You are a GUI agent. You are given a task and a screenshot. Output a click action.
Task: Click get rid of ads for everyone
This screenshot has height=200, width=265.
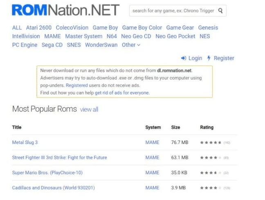coord(122,93)
